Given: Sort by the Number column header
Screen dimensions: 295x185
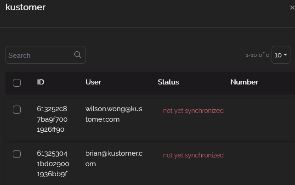Looking at the screenshot, I should 244,82.
